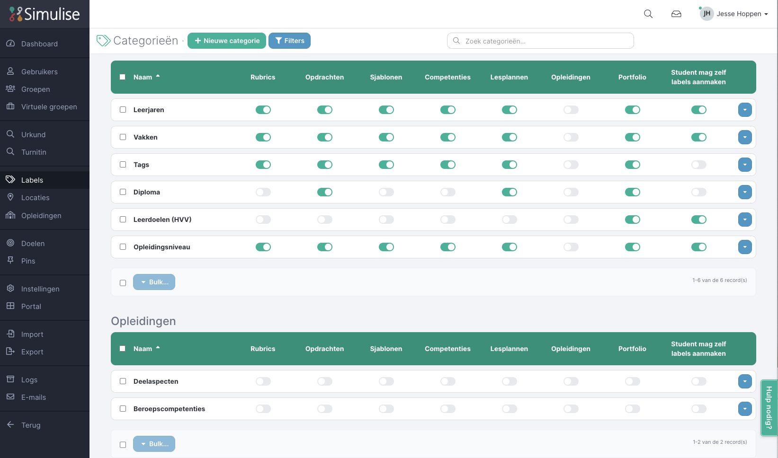Check the Deelaspecten row checkbox

pos(123,381)
